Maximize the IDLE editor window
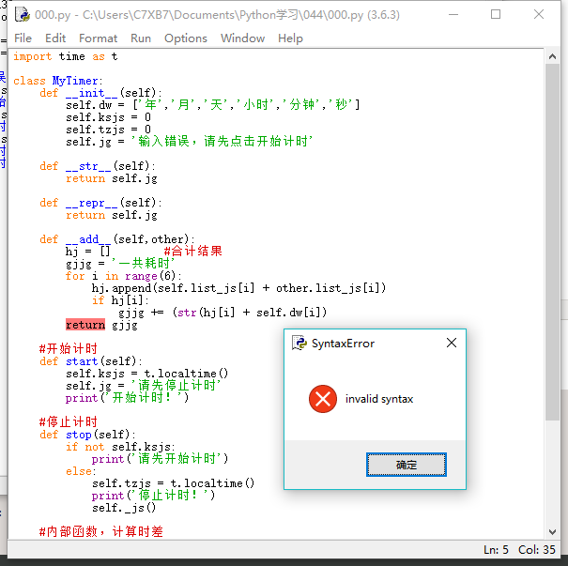This screenshot has height=566, width=568. [496, 15]
